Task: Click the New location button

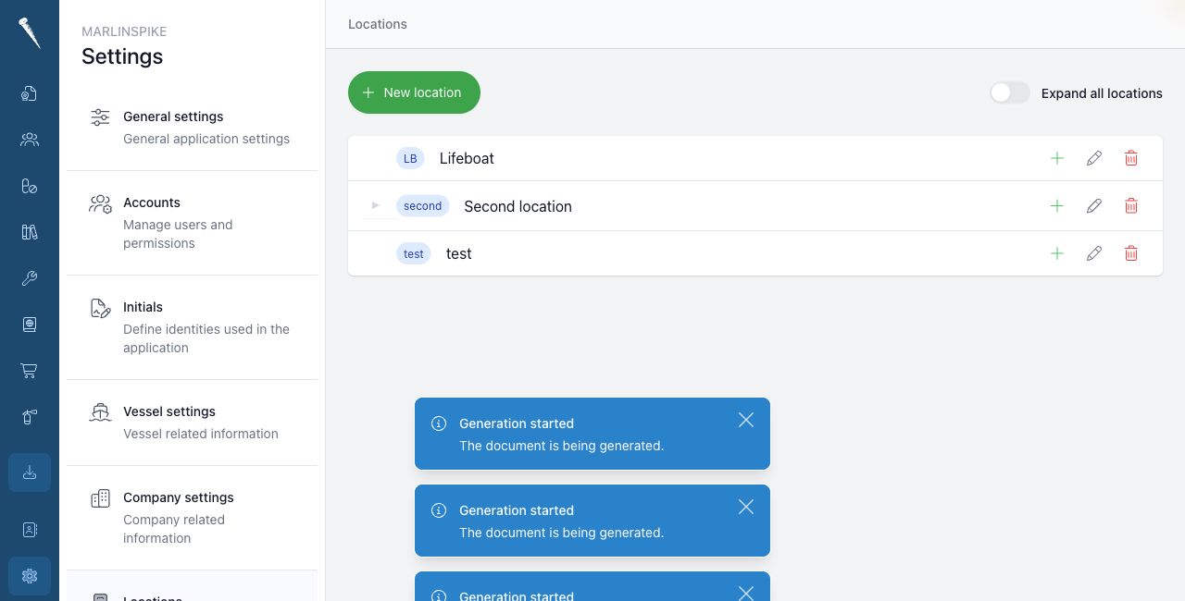Action: pyautogui.click(x=414, y=92)
